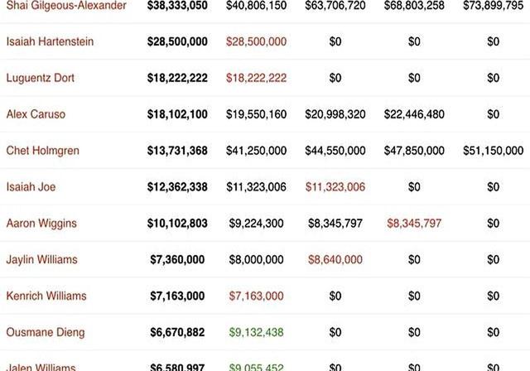
Task: Click Kenrich Williams' red $7,163,000 salary
Action: pos(256,296)
